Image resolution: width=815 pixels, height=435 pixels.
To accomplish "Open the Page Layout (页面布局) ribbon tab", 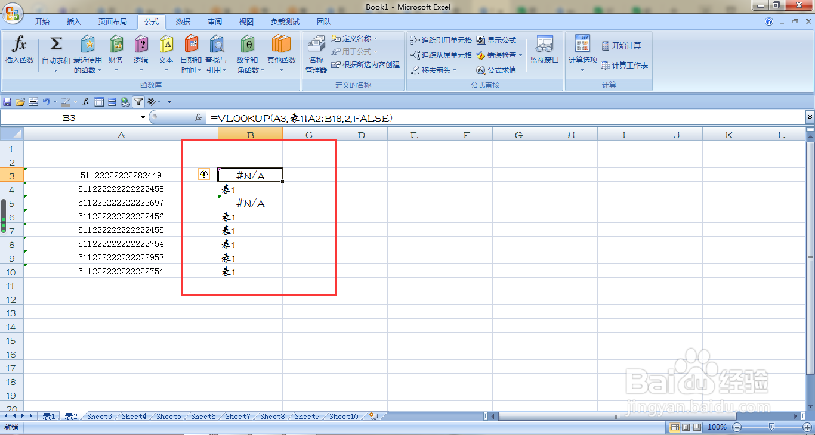I will [x=113, y=21].
